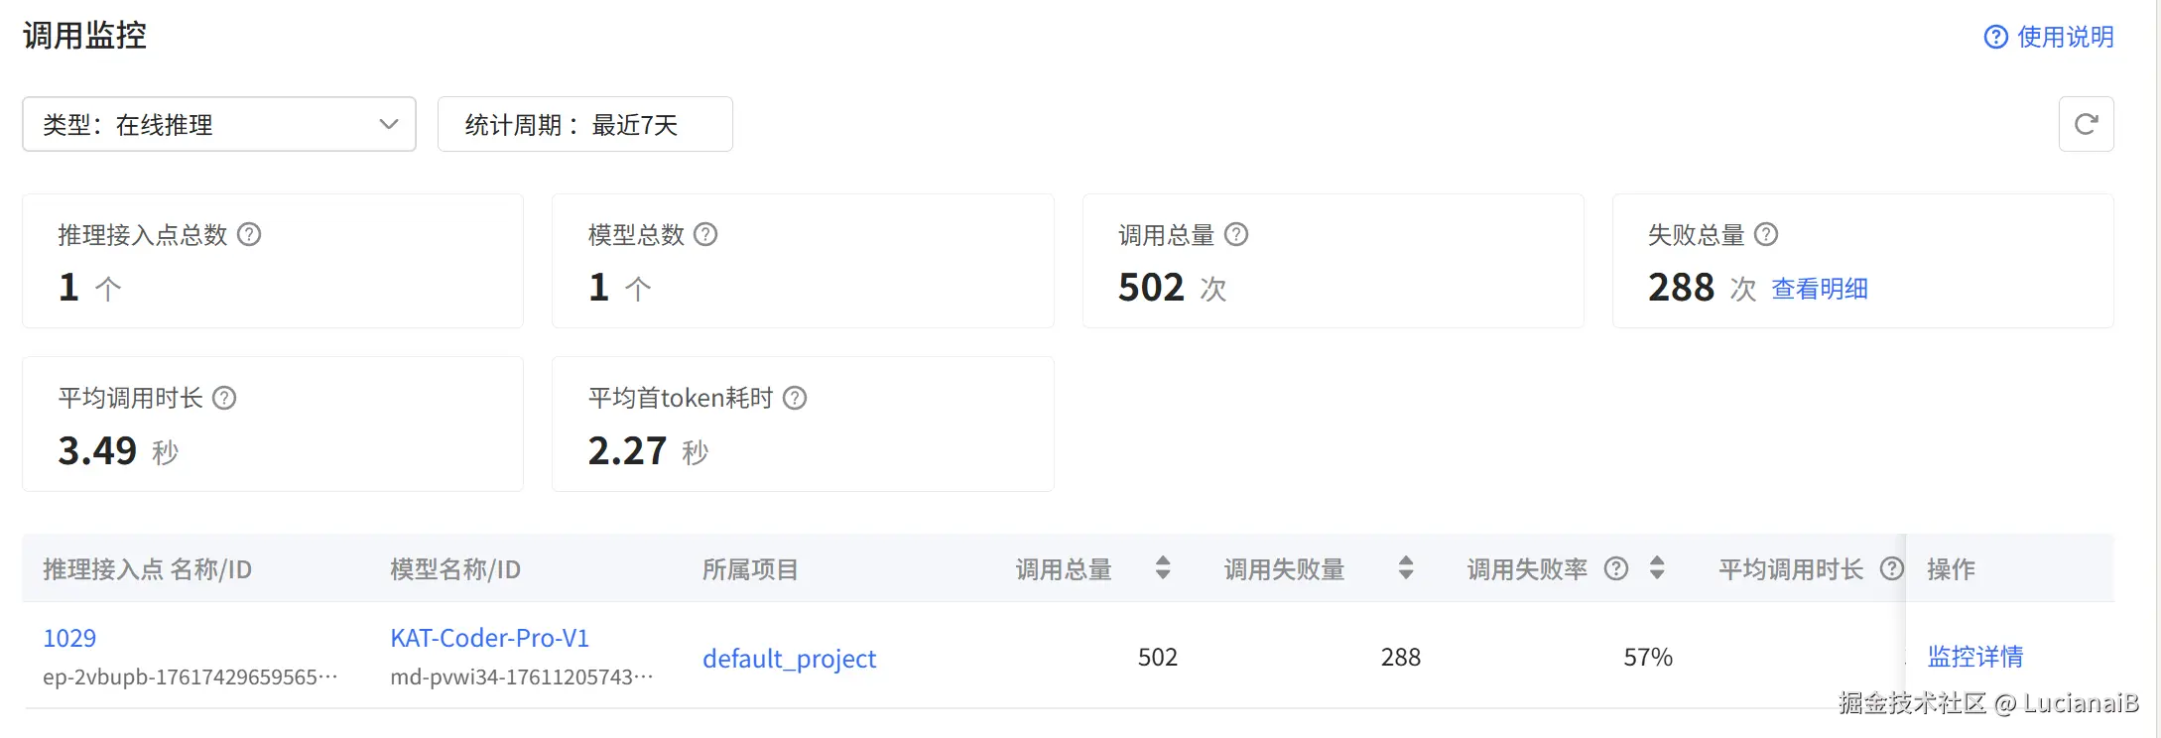Open endpoint 1029 link
The width and height of the screenshot is (2161, 738).
pyautogui.click(x=69, y=638)
